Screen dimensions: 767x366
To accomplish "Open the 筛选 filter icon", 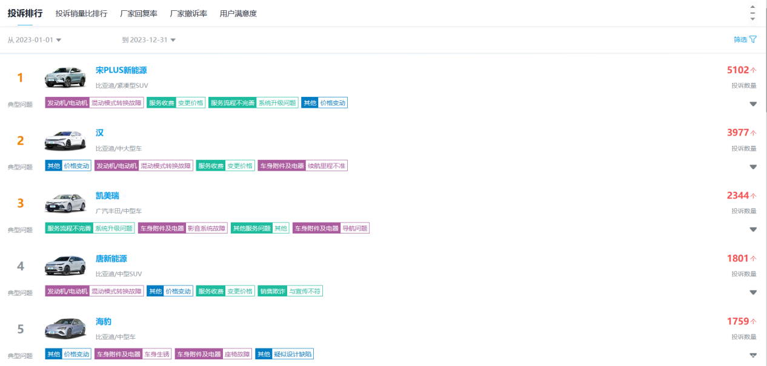I will click(753, 39).
